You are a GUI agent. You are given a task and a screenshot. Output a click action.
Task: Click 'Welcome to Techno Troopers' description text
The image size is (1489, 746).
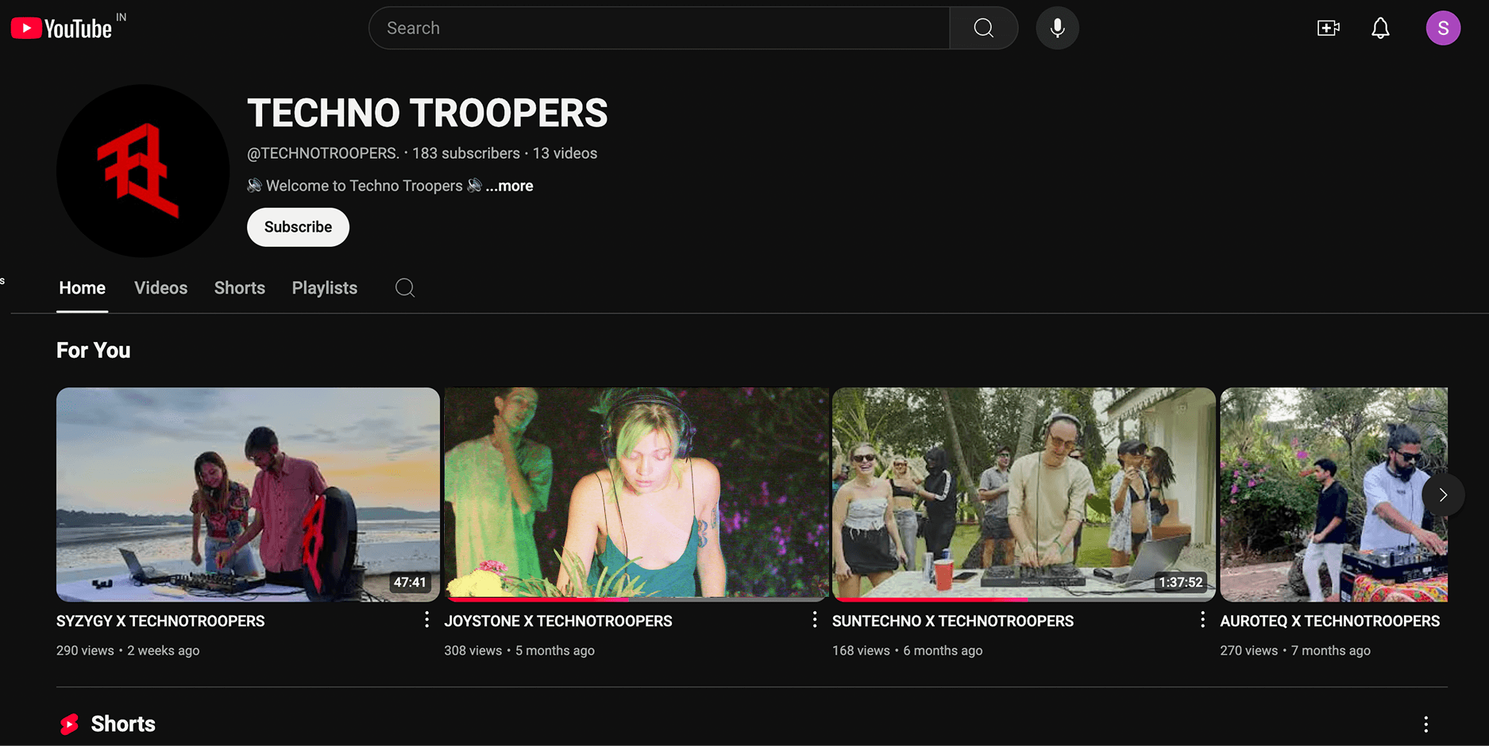point(365,186)
